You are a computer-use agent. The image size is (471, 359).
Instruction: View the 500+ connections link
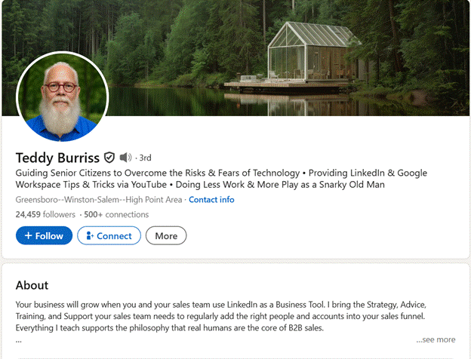click(116, 214)
